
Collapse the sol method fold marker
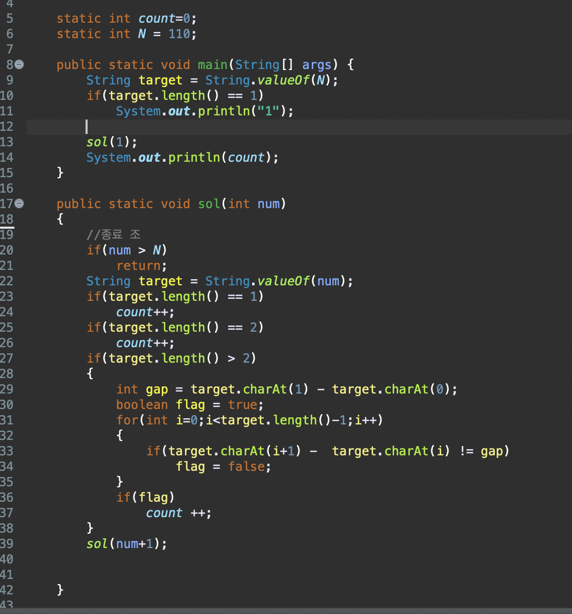19,203
